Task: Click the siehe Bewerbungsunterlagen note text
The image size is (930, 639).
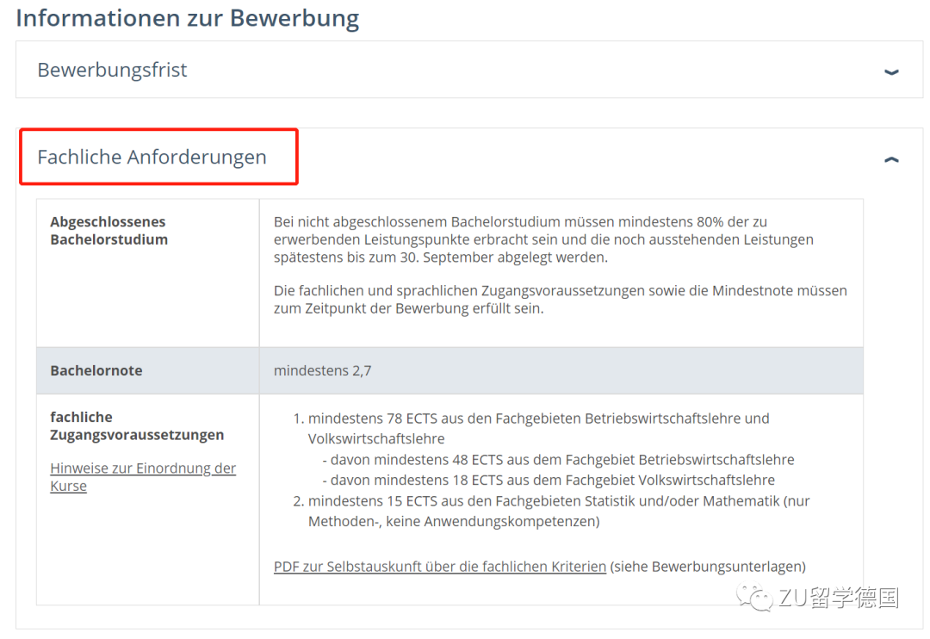Action: [708, 567]
